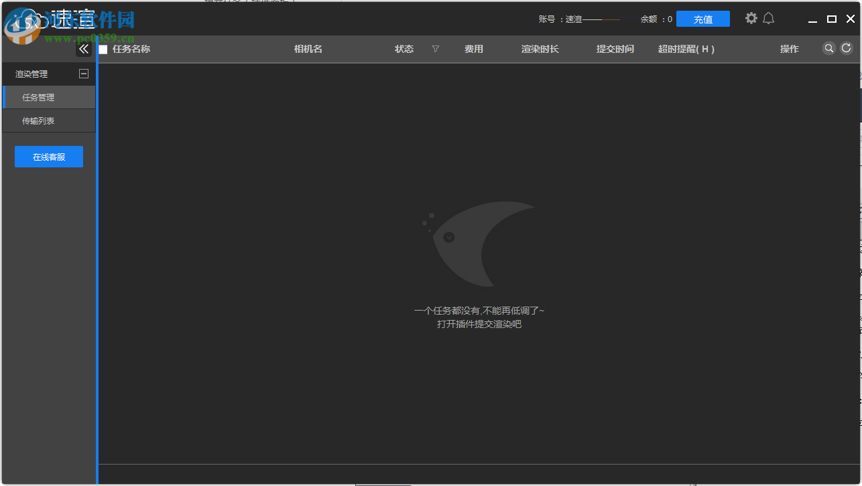This screenshot has width=862, height=486.
Task: Click the 渲染时长 column header
Action: [x=540, y=48]
